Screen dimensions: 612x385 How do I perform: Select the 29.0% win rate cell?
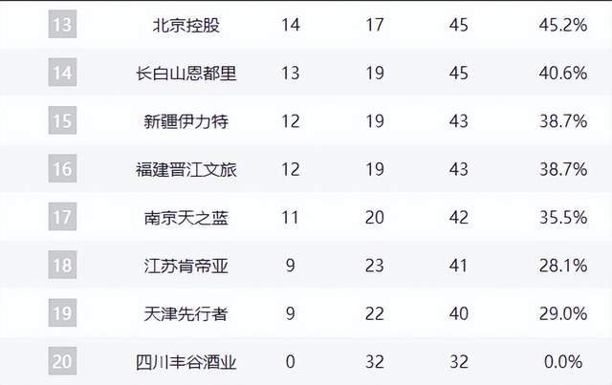coord(562,313)
